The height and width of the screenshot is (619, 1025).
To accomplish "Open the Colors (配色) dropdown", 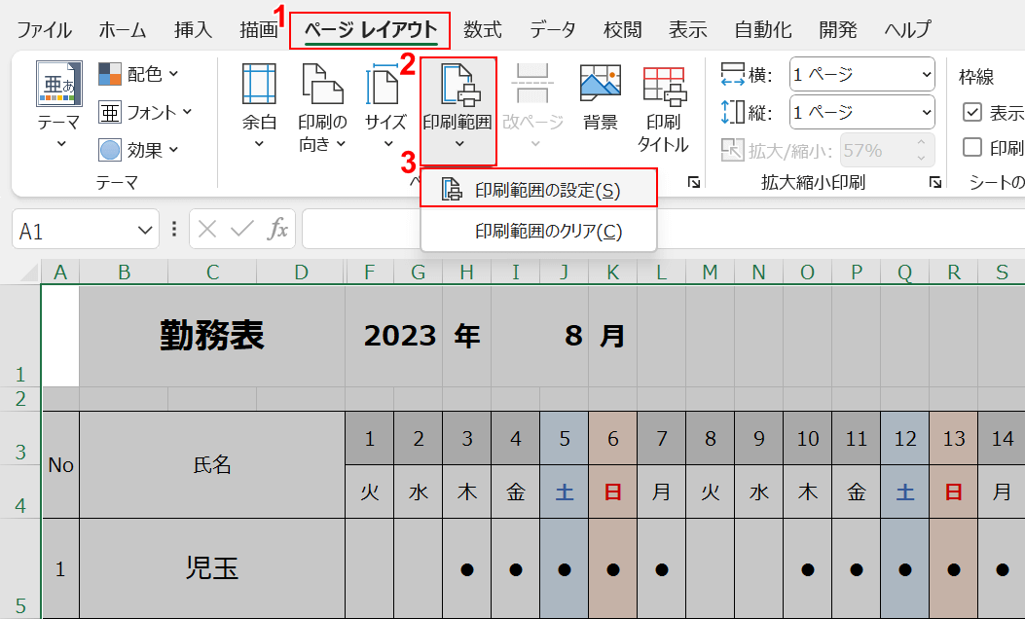I will click(140, 74).
